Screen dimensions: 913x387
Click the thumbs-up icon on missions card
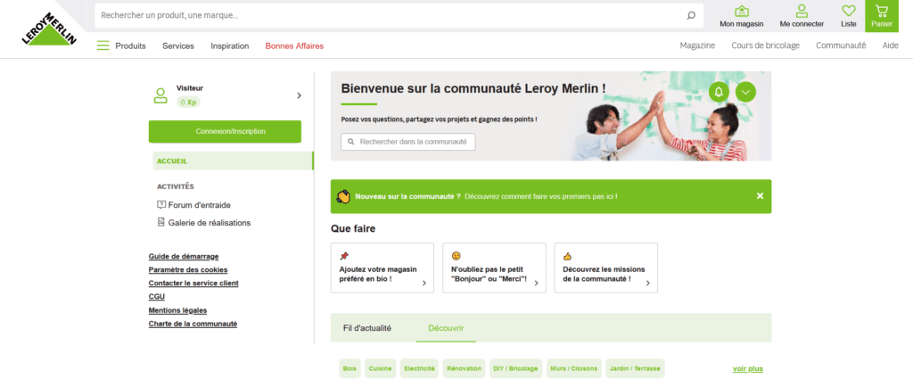click(x=567, y=256)
